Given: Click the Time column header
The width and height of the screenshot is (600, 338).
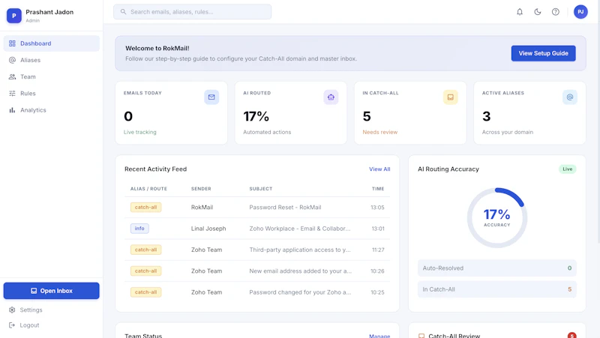Looking at the screenshot, I should point(378,189).
